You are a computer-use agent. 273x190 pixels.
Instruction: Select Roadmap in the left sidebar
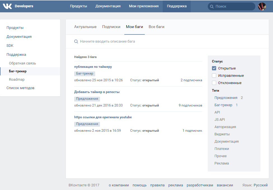click(x=17, y=80)
